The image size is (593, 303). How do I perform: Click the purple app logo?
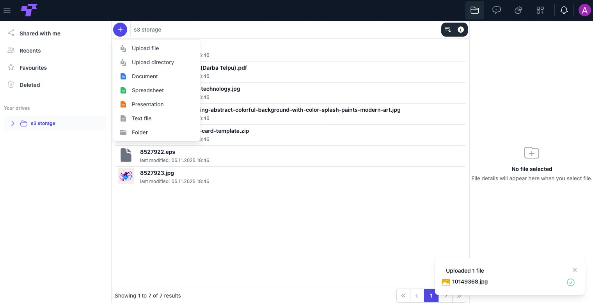(x=29, y=10)
